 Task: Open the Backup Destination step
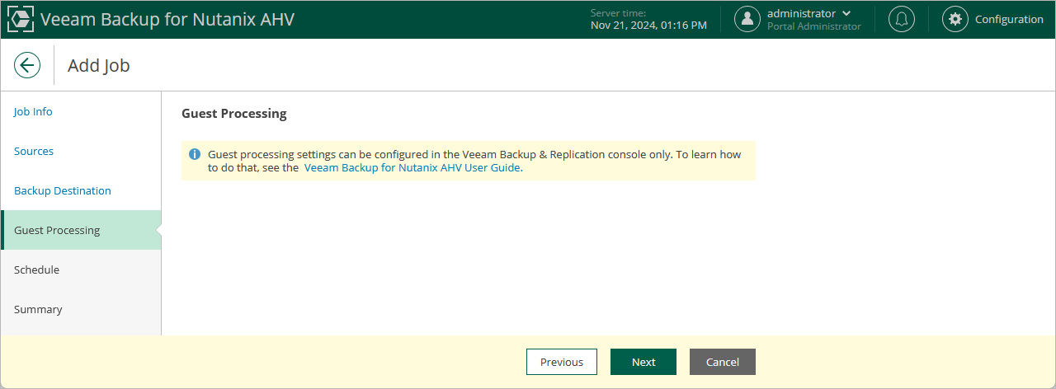click(63, 190)
